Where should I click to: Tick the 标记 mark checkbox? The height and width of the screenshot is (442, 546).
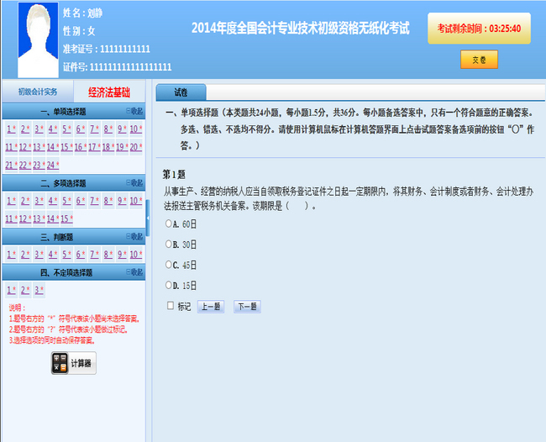pyautogui.click(x=171, y=306)
